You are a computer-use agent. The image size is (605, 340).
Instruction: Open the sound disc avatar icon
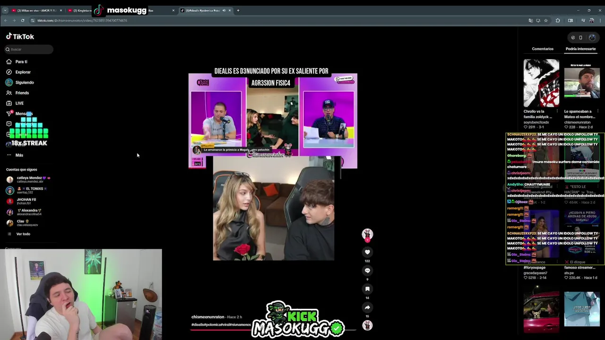pyautogui.click(x=367, y=325)
